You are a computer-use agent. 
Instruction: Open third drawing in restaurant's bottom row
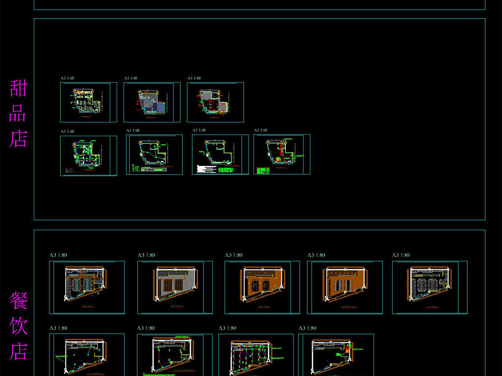pos(255,354)
